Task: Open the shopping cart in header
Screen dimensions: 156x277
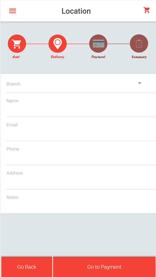Action: coord(147,10)
